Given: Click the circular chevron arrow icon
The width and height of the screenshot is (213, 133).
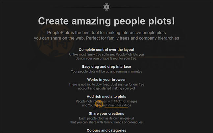Looking at the screenshot, I should 106,7.
